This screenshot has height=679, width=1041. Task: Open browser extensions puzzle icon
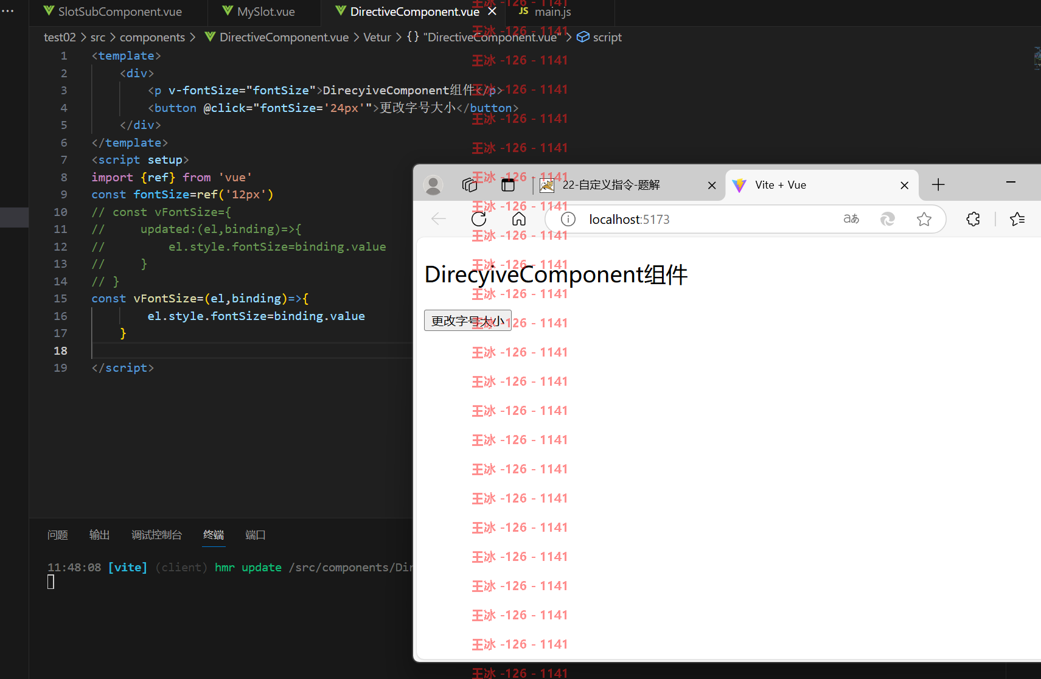[x=973, y=219]
